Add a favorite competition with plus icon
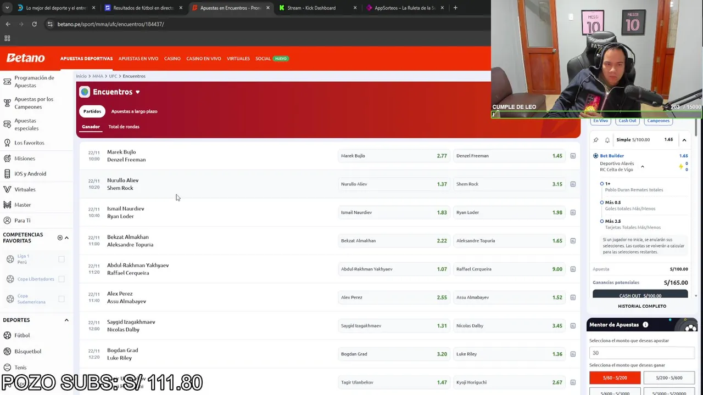 coord(60,238)
